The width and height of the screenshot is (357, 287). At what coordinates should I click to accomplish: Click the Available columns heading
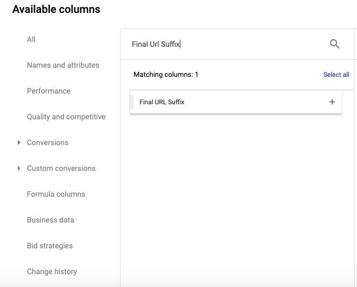pos(56,9)
